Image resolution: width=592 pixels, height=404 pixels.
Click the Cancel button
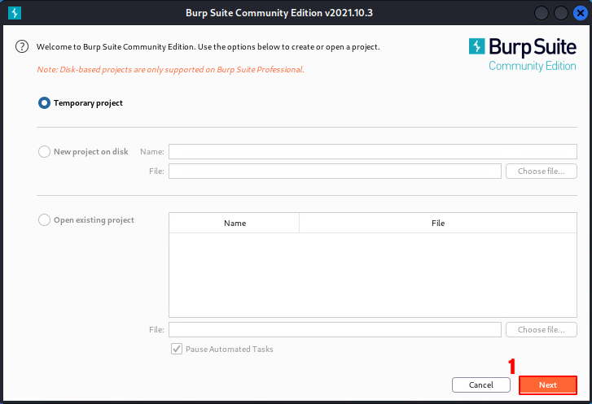[x=480, y=384]
